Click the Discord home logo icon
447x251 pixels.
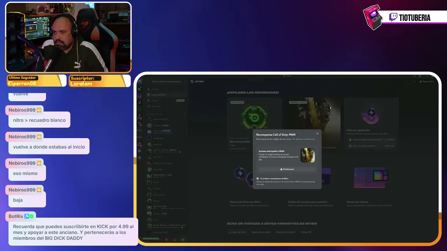click(x=139, y=82)
